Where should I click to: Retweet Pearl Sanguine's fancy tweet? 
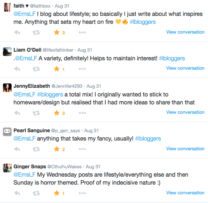(x=36, y=149)
